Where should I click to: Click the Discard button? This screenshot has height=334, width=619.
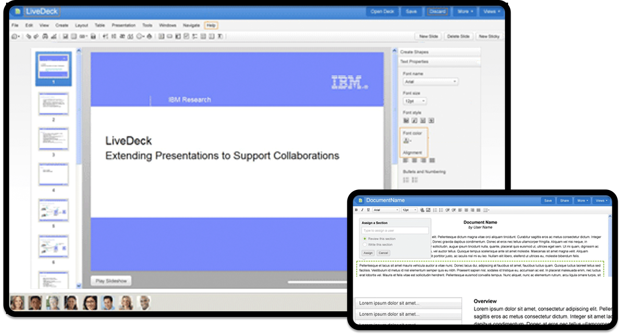437,11
